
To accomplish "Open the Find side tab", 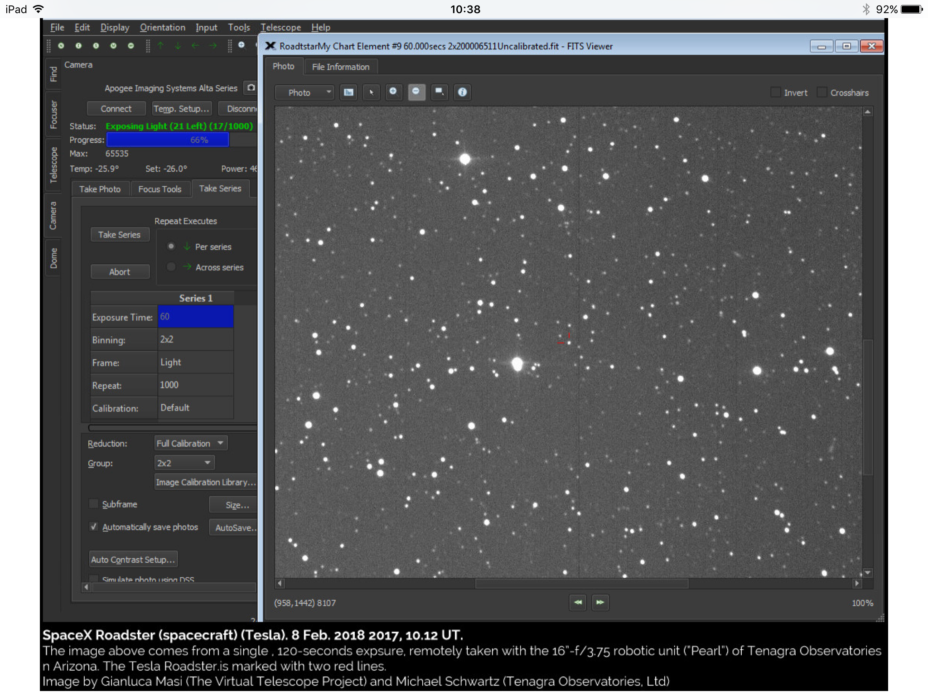I will tap(53, 74).
